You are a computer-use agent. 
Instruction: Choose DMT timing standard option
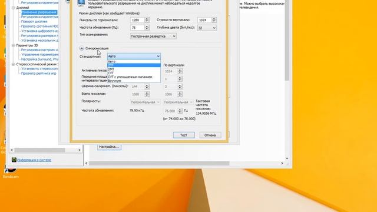tap(134, 69)
